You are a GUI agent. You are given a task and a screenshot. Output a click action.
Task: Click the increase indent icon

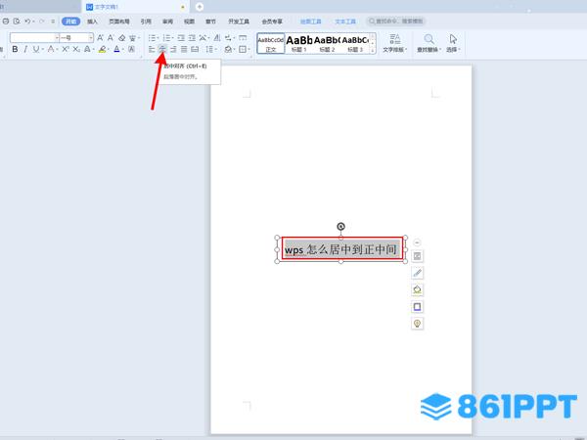click(192, 38)
